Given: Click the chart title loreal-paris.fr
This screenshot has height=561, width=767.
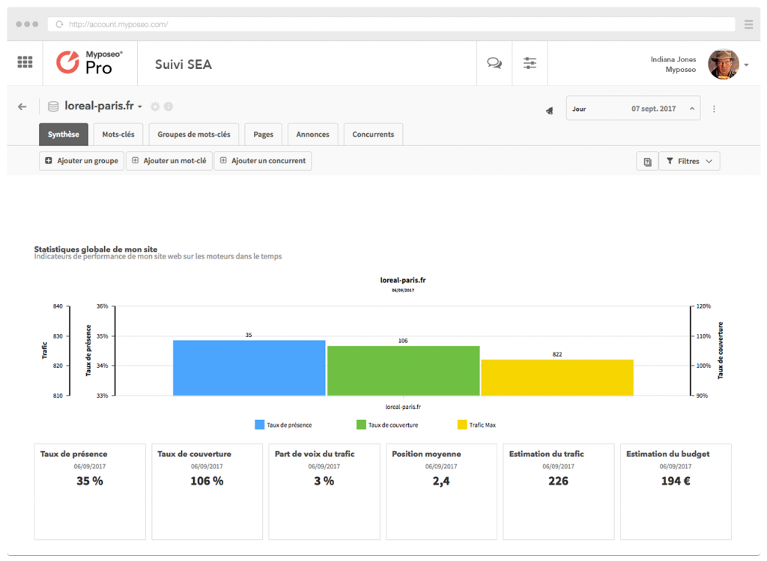Looking at the screenshot, I should coord(403,280).
